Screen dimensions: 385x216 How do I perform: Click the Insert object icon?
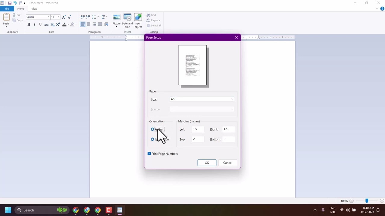[x=138, y=17]
